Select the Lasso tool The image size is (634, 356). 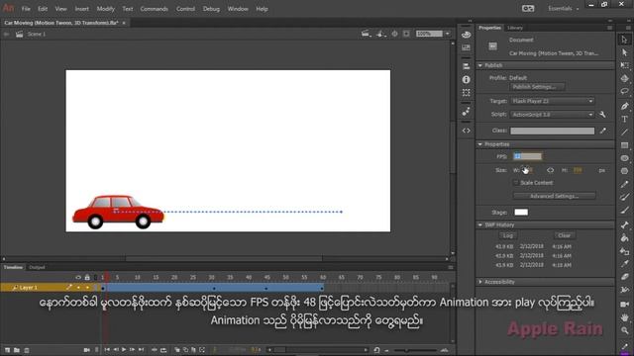click(x=624, y=91)
